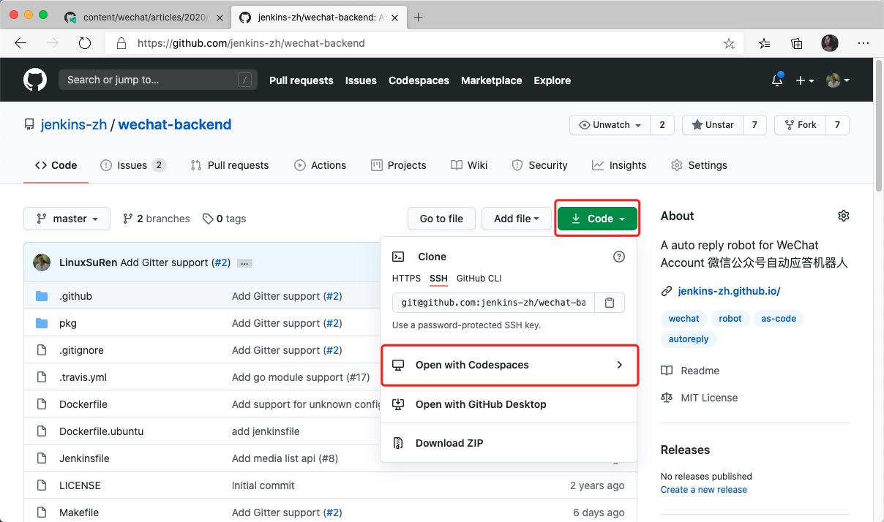
Task: Select the GitHub CLI clone tab
Action: 479,279
